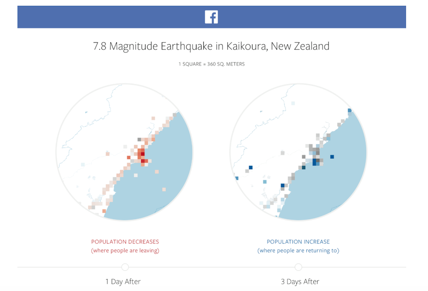Click the "POPULATION INCREASE" blue heading

point(298,242)
